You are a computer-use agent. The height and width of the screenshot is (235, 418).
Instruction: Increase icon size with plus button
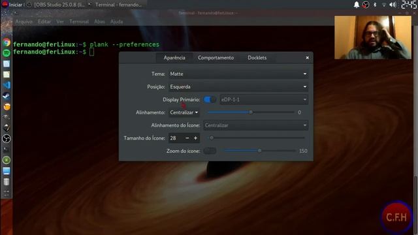pyautogui.click(x=195, y=138)
